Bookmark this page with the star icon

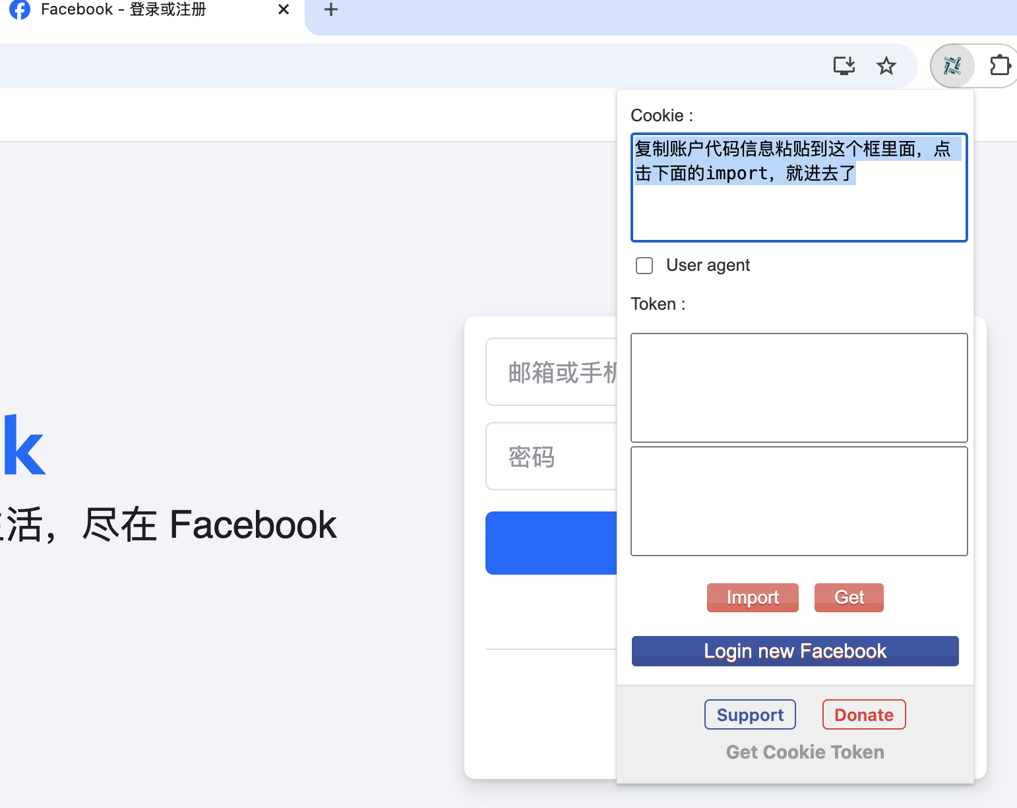(x=886, y=66)
